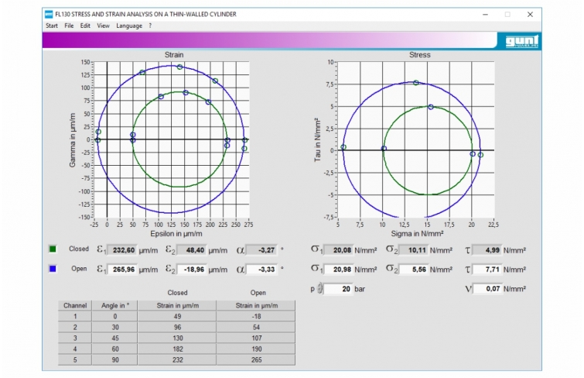Screen dimensions: 584x378
Task: Select Closed alpha value -3,27
Action: 261,250
